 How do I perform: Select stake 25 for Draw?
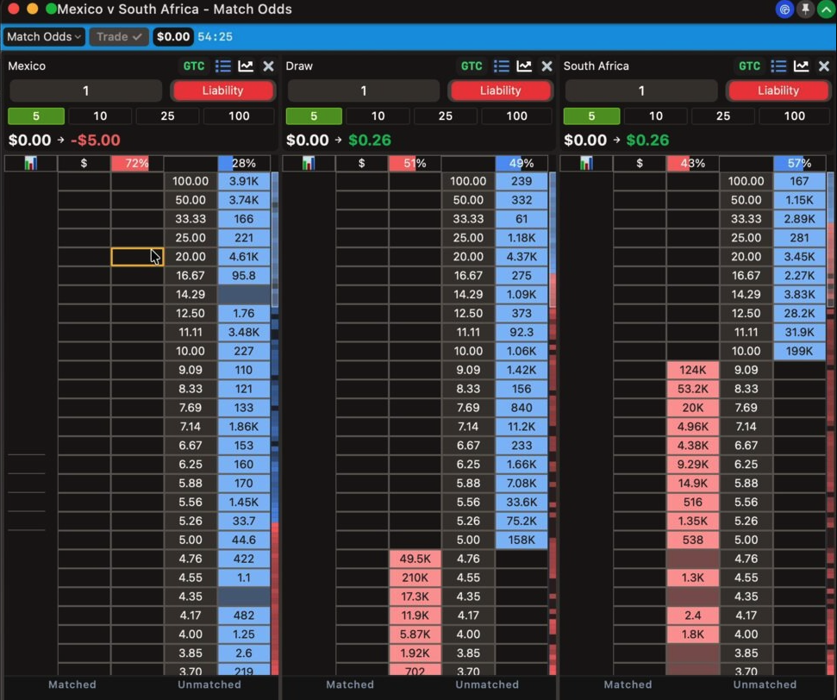pyautogui.click(x=445, y=116)
